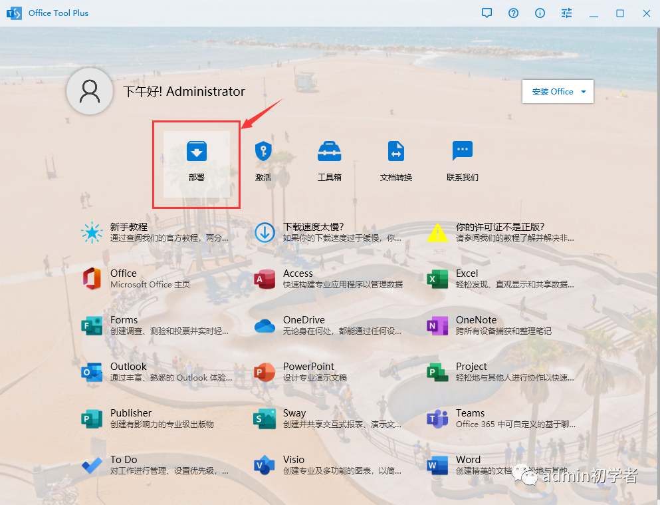Image resolution: width=660 pixels, height=505 pixels.
Task: Open the 激活 activation shield icon
Action: pyautogui.click(x=263, y=151)
